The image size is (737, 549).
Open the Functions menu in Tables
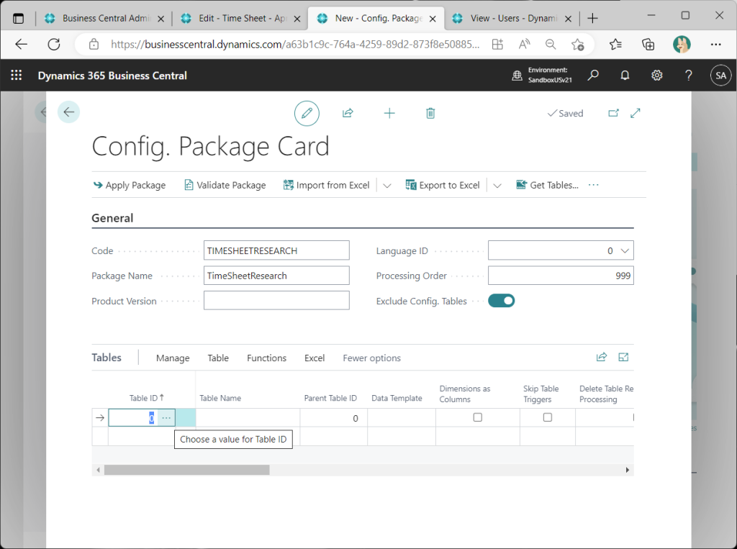click(x=266, y=358)
